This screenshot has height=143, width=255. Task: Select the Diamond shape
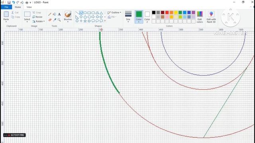pos(81,17)
